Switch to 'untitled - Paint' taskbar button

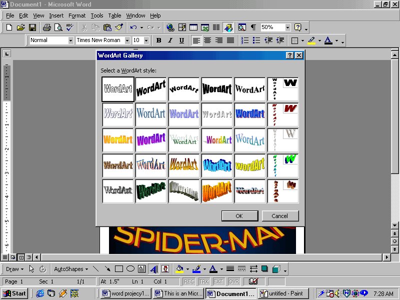pyautogui.click(x=283, y=293)
